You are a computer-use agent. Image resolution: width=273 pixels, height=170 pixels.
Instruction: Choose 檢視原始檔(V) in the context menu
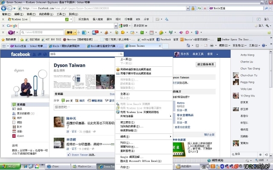[144, 130]
